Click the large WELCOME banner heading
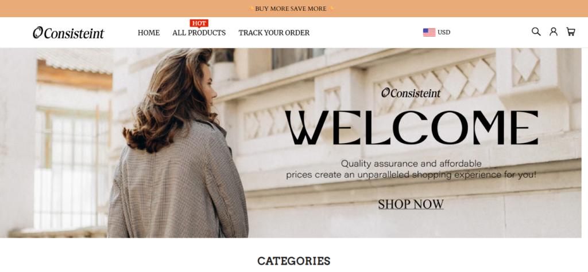Image resolution: width=588 pixels, height=272 pixels. pos(411,128)
